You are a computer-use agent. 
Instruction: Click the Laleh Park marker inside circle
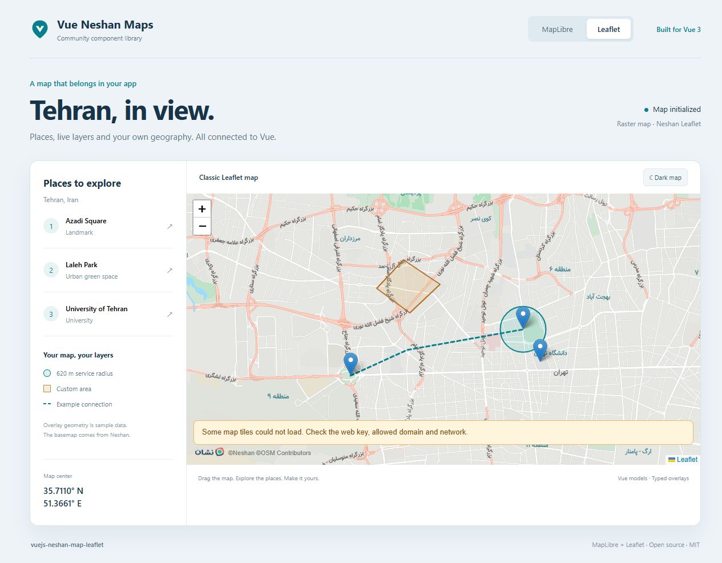523,317
